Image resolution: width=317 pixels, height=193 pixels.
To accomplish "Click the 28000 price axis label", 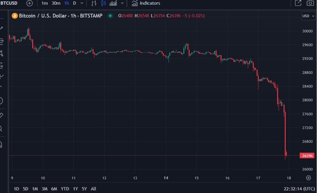I will [x=307, y=100].
